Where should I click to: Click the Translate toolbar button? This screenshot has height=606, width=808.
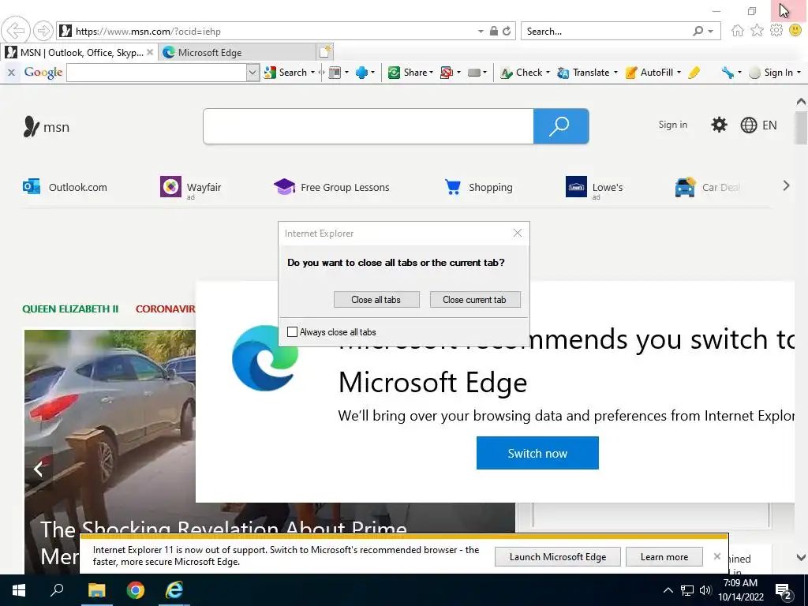[x=583, y=73]
